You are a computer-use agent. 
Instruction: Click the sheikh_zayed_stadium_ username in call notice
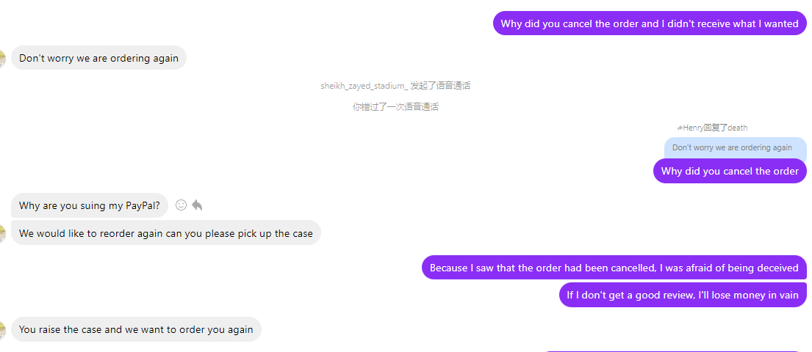point(364,86)
